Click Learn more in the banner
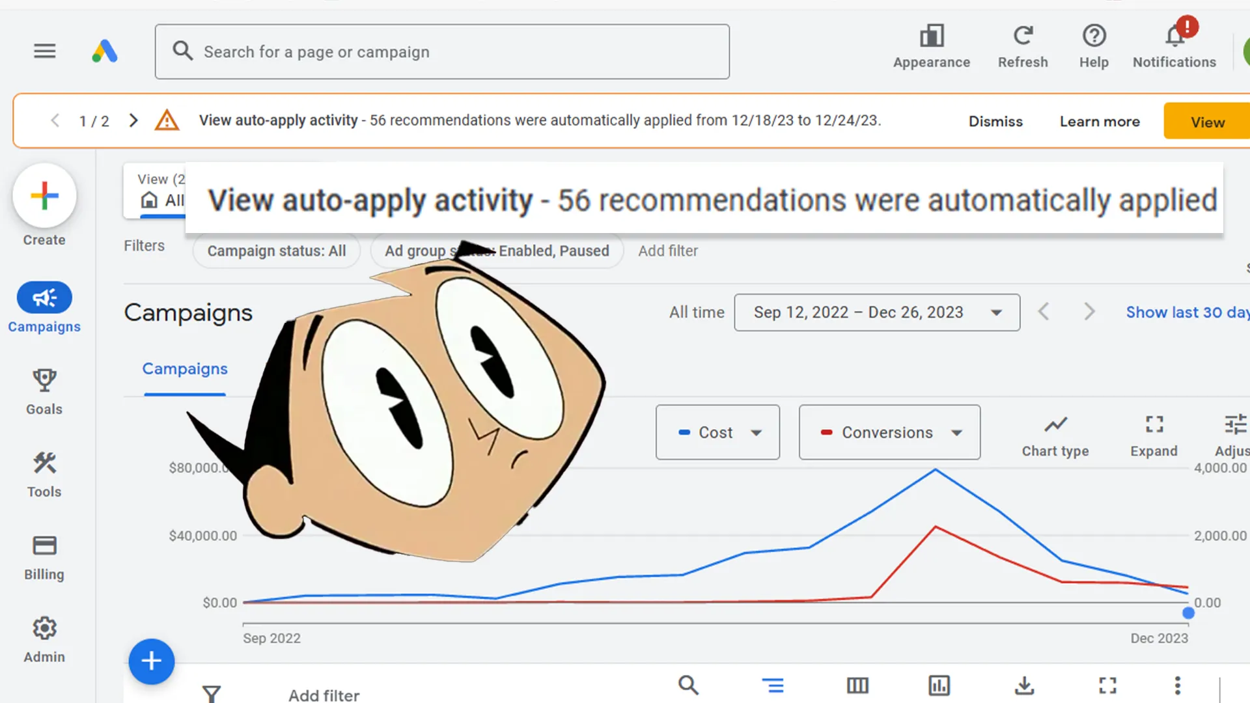Viewport: 1250px width, 703px height. [x=1100, y=122]
